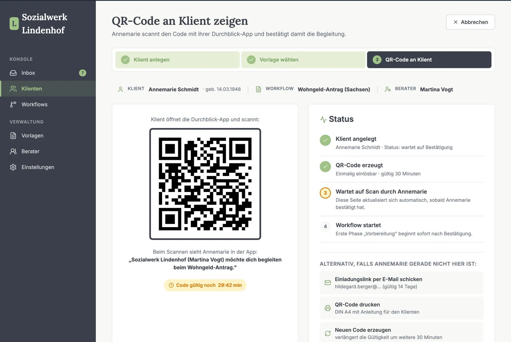Open the Klienten section in sidebar

point(48,89)
